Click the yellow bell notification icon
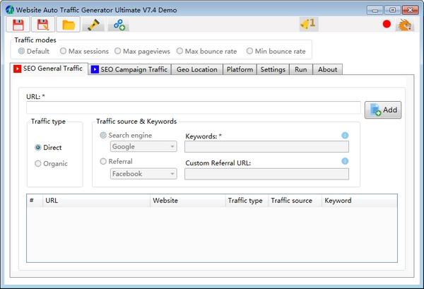This screenshot has height=289, width=424. [307, 25]
